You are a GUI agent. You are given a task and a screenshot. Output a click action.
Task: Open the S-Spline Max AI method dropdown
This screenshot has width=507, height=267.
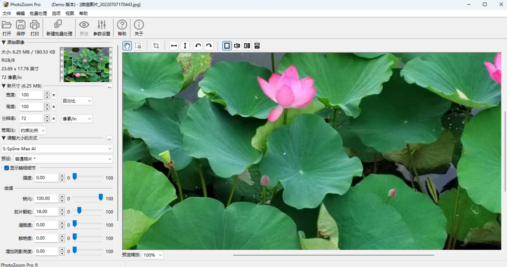coord(57,149)
